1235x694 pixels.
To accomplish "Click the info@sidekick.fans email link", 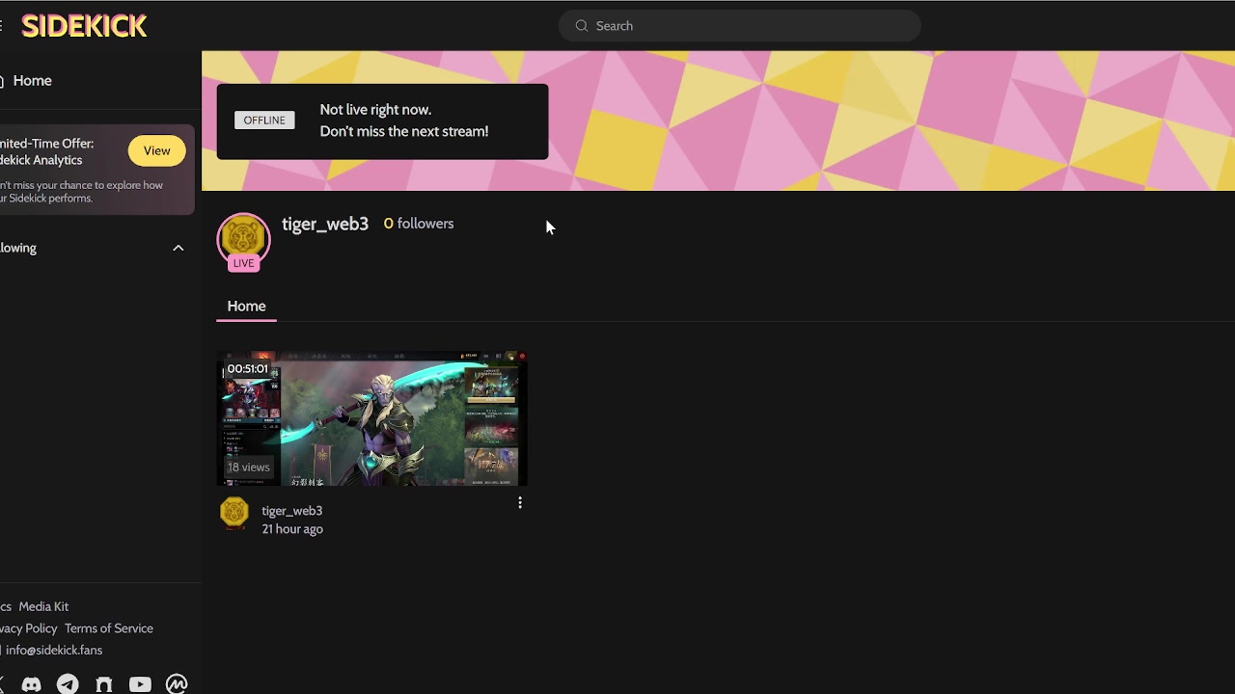I will click(x=54, y=651).
